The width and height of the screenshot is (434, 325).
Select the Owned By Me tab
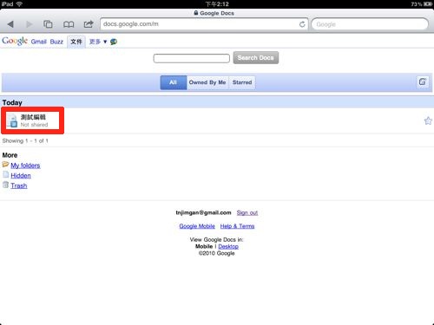pyautogui.click(x=207, y=82)
